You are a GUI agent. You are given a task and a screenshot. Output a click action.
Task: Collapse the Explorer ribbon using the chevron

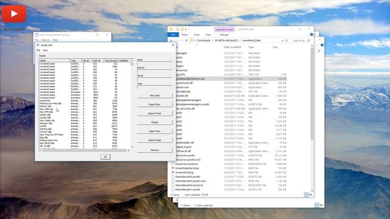click(x=307, y=35)
